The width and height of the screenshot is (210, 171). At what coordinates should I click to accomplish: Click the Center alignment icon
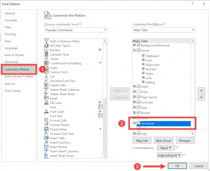pos(46,59)
